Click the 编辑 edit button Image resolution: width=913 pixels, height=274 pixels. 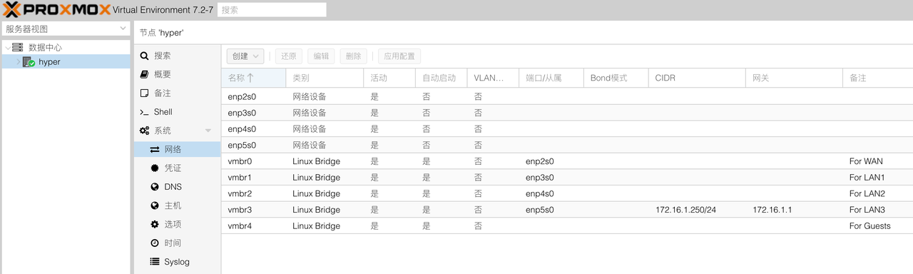pos(322,56)
